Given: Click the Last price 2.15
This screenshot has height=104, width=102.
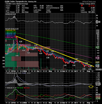Looking at the screenshot, I should pyautogui.click(x=93, y=10).
